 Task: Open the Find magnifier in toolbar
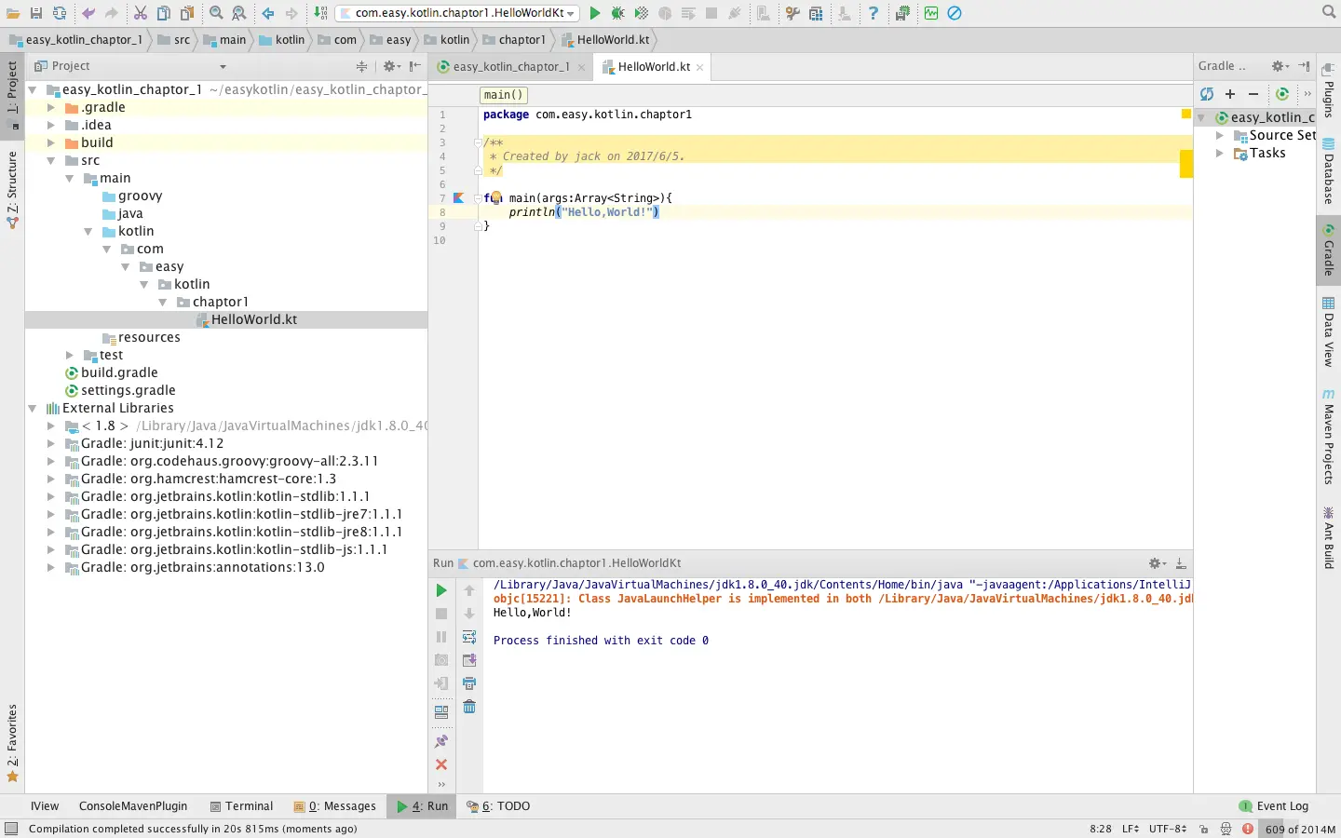tap(216, 13)
